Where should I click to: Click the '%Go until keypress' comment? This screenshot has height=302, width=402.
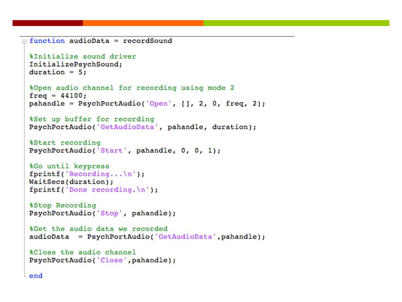69,166
